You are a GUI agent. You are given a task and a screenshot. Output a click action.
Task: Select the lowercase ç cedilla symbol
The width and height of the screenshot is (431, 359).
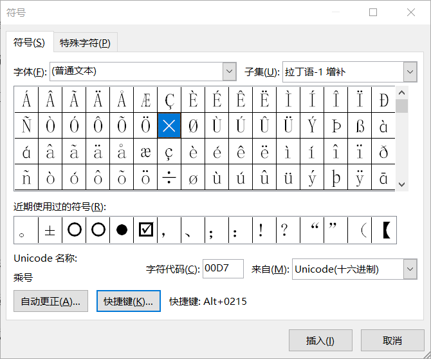[x=169, y=151]
